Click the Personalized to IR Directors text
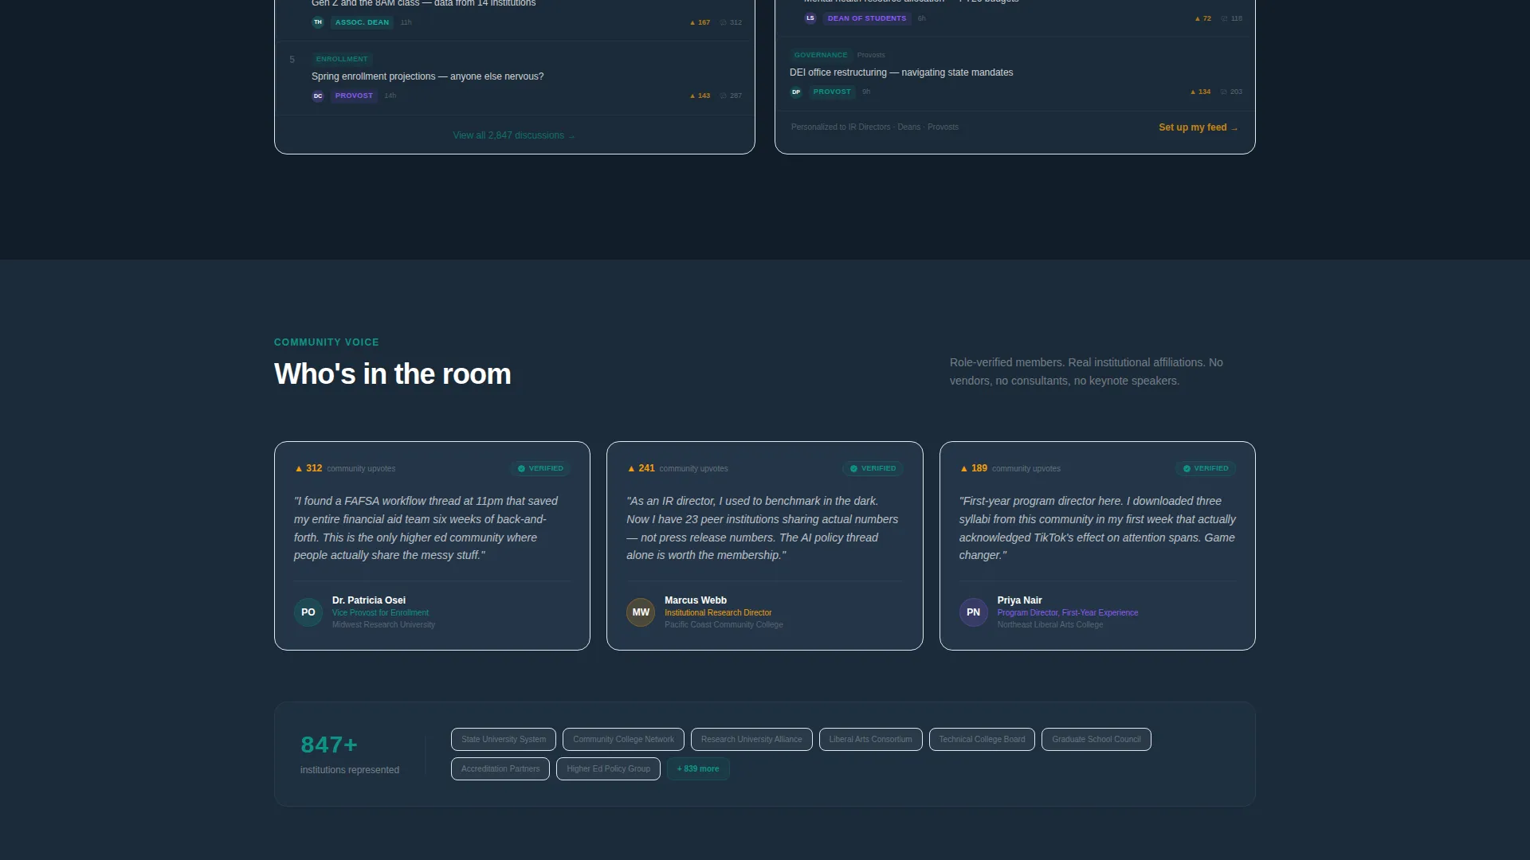 pos(875,127)
